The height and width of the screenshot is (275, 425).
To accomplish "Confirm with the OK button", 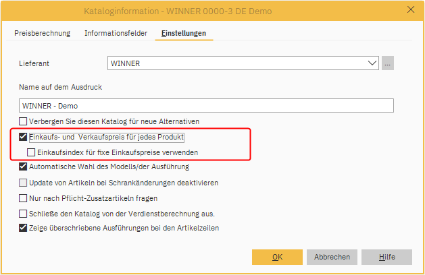I will [277, 257].
